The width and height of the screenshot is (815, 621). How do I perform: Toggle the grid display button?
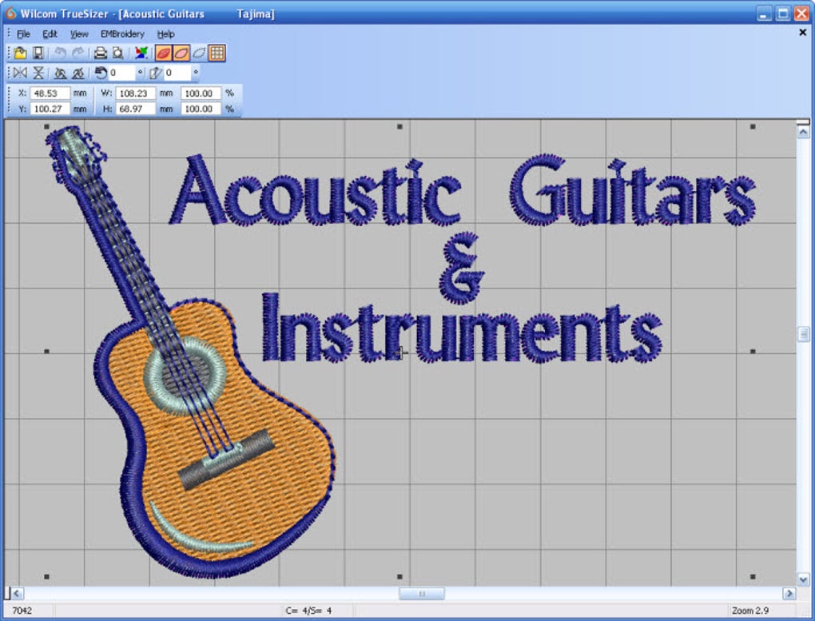217,54
